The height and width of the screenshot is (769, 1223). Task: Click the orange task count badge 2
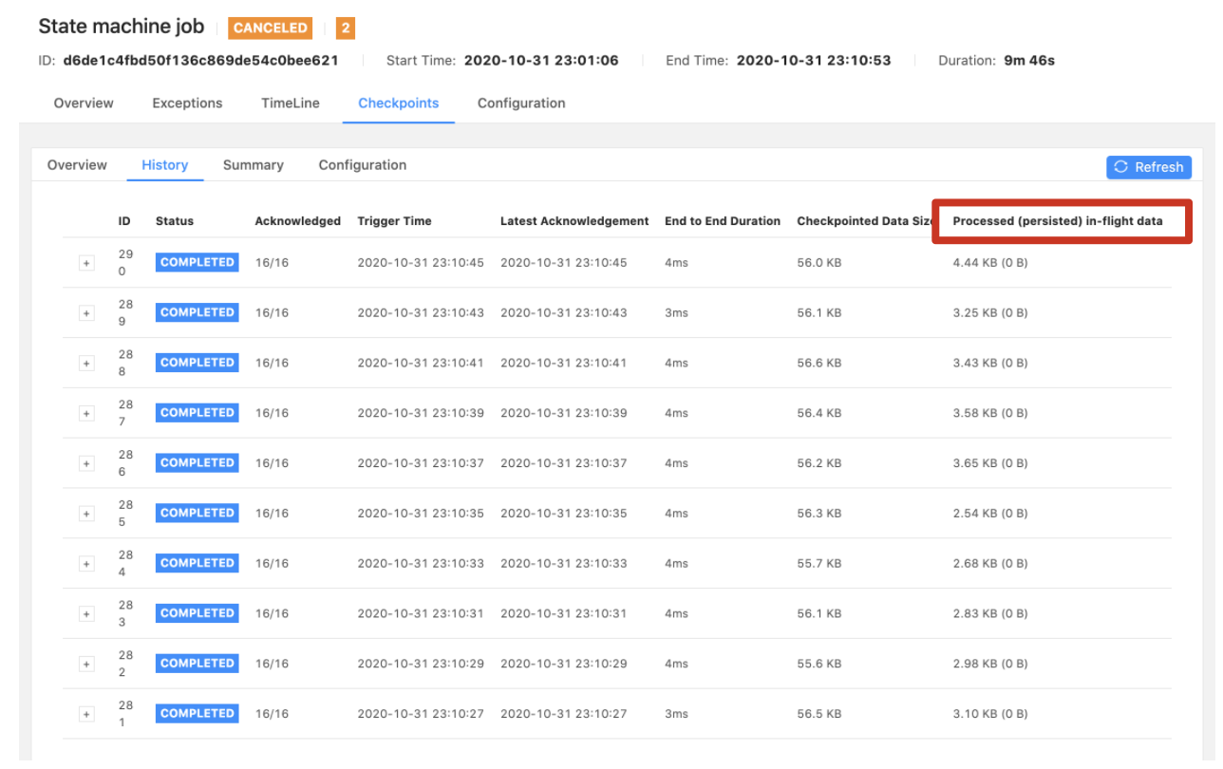point(346,28)
